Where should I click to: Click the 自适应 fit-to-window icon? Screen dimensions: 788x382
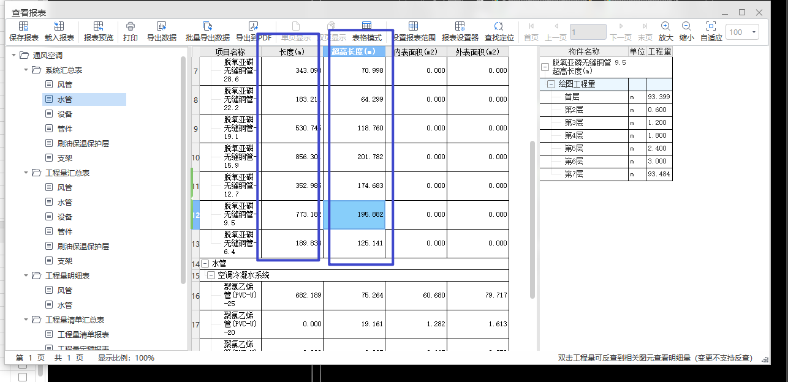tap(711, 26)
